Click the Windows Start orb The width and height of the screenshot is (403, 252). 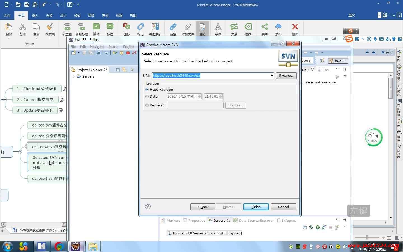click(x=7, y=246)
